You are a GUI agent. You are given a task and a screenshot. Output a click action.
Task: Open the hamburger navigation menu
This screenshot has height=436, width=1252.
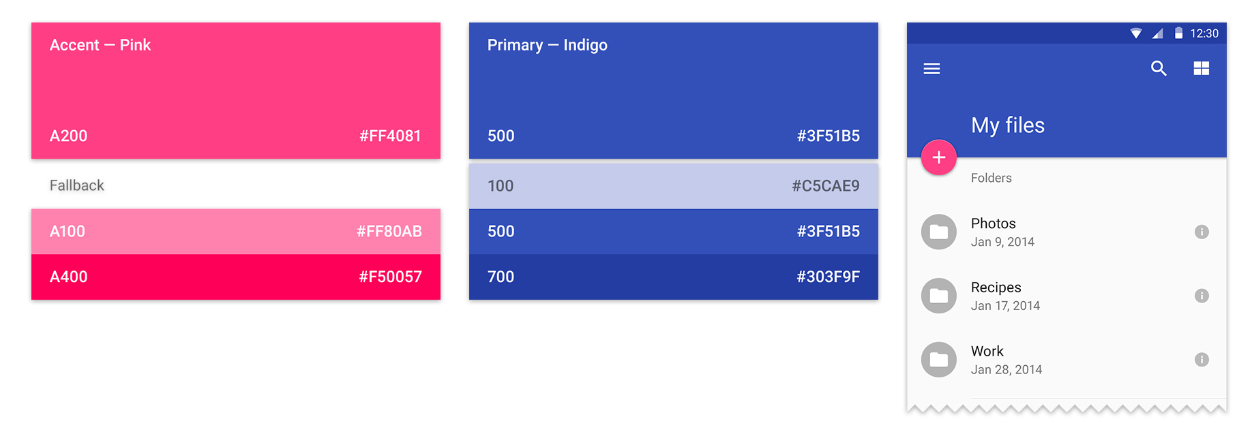coord(931,69)
